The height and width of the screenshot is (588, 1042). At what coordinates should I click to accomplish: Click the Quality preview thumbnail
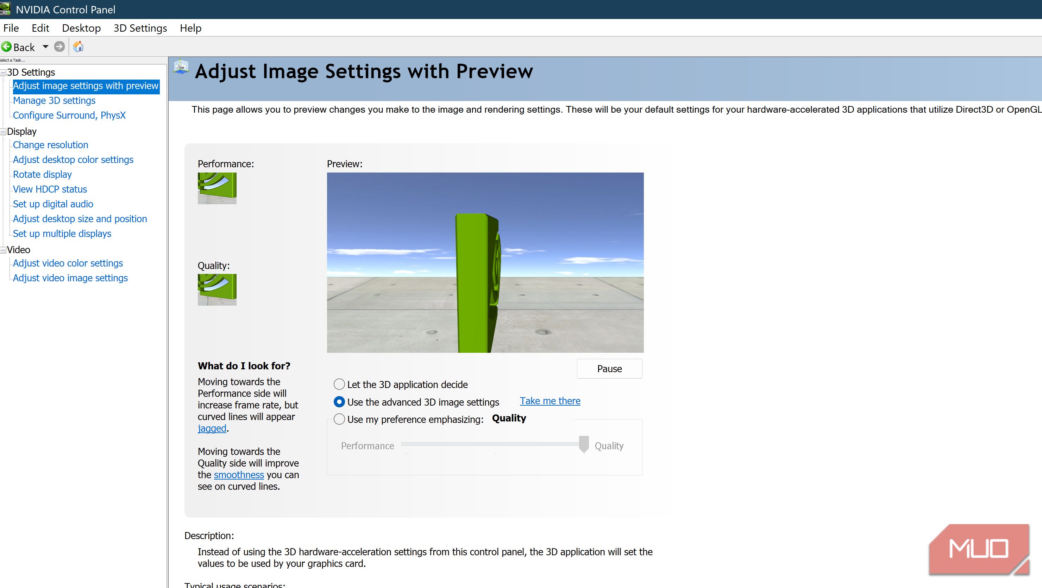[217, 290]
